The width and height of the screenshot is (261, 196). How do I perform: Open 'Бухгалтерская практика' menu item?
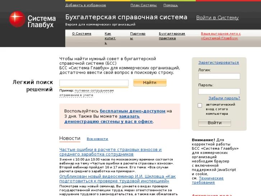click(x=172, y=36)
